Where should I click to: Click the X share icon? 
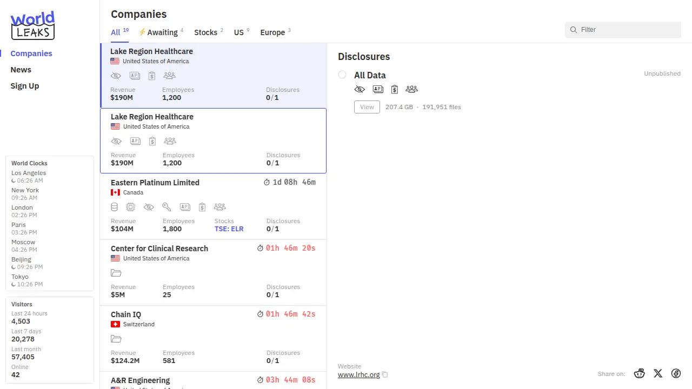(658, 373)
